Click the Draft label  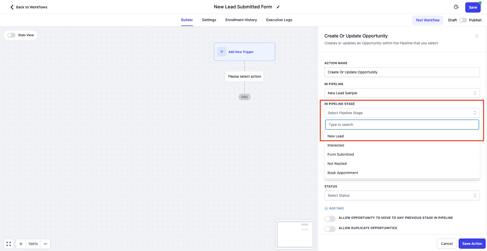(452, 20)
